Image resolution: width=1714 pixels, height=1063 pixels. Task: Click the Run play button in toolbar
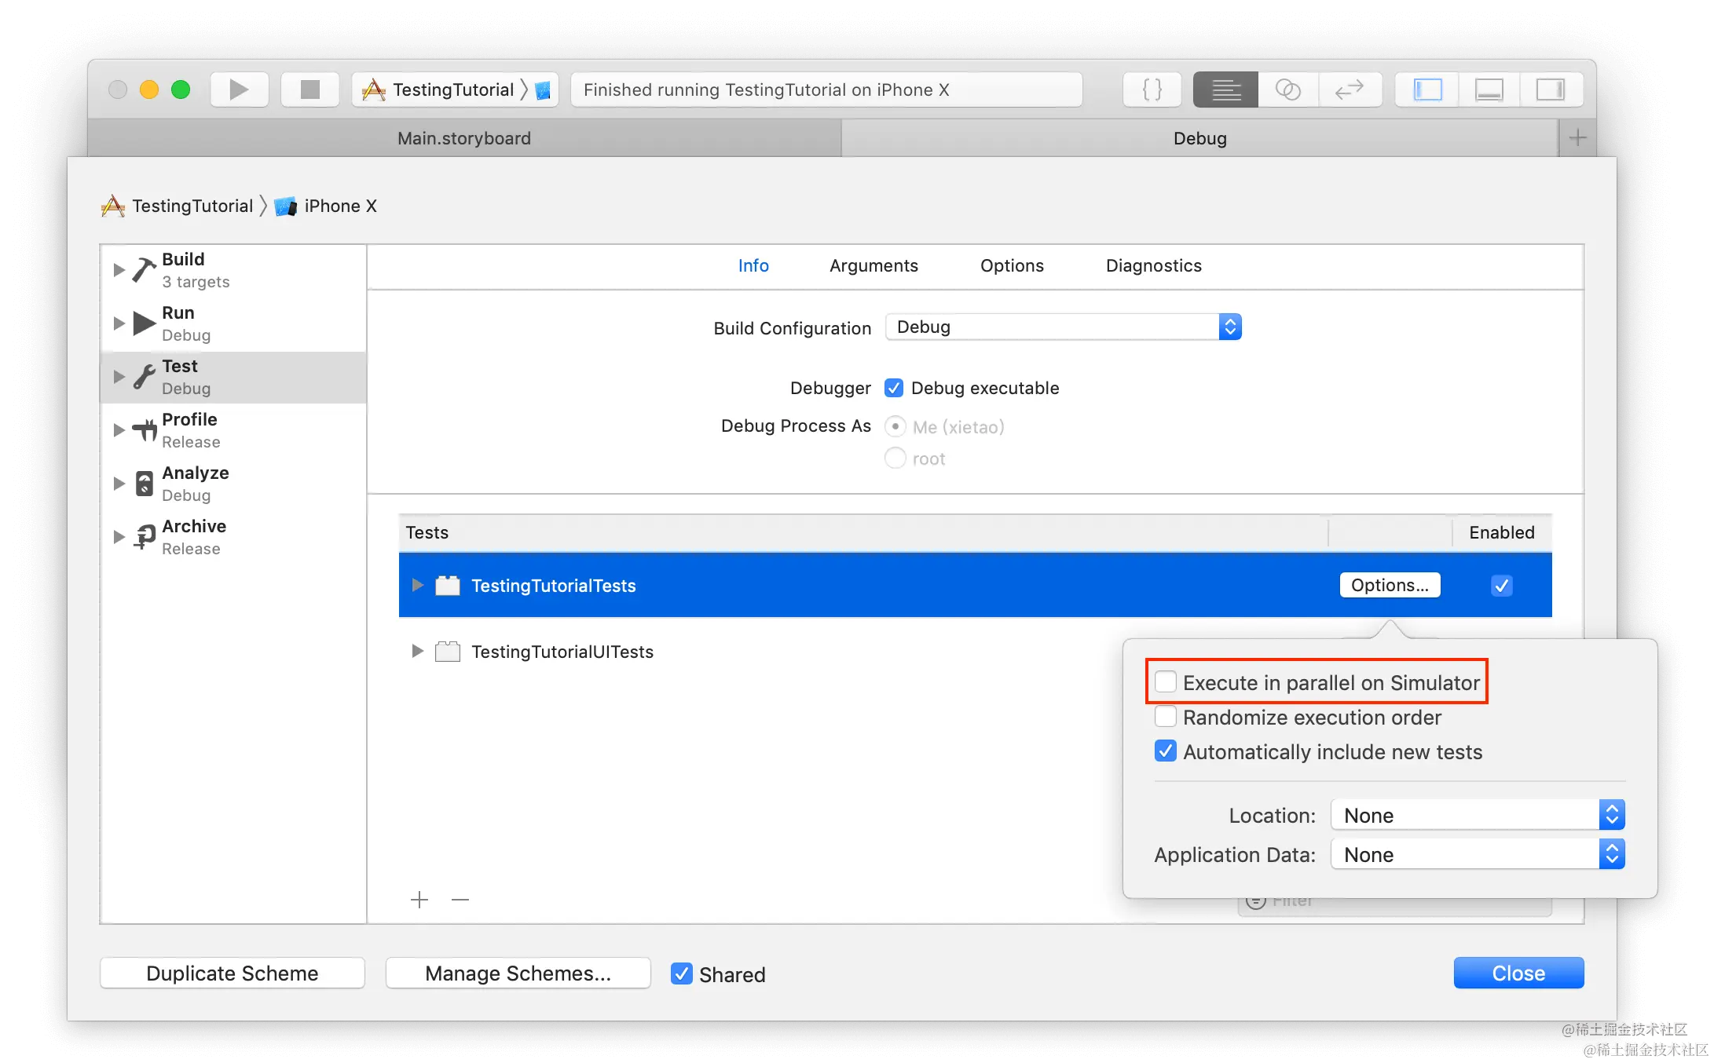[239, 89]
